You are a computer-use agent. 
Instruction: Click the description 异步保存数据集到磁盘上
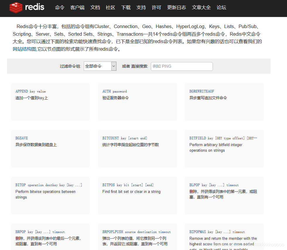[x=36, y=145]
